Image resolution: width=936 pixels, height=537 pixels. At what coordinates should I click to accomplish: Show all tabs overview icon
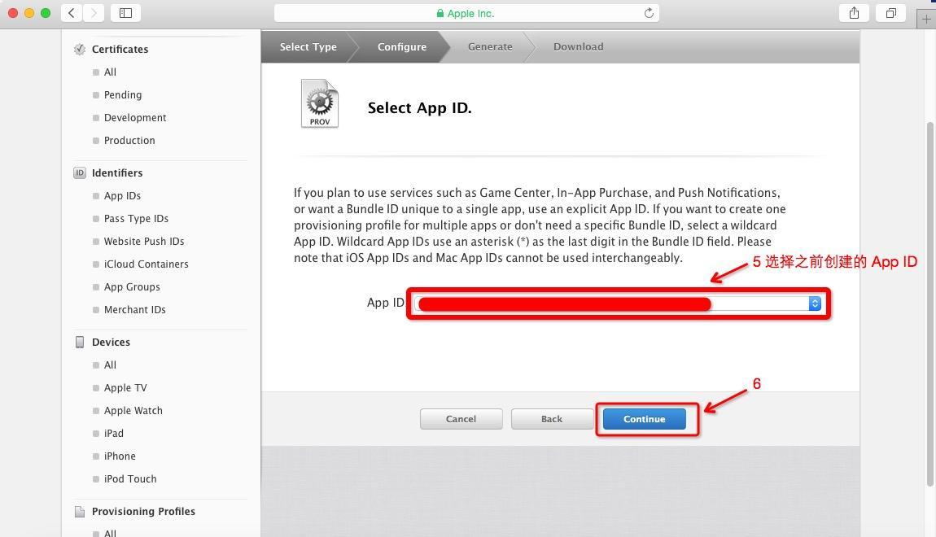point(890,12)
